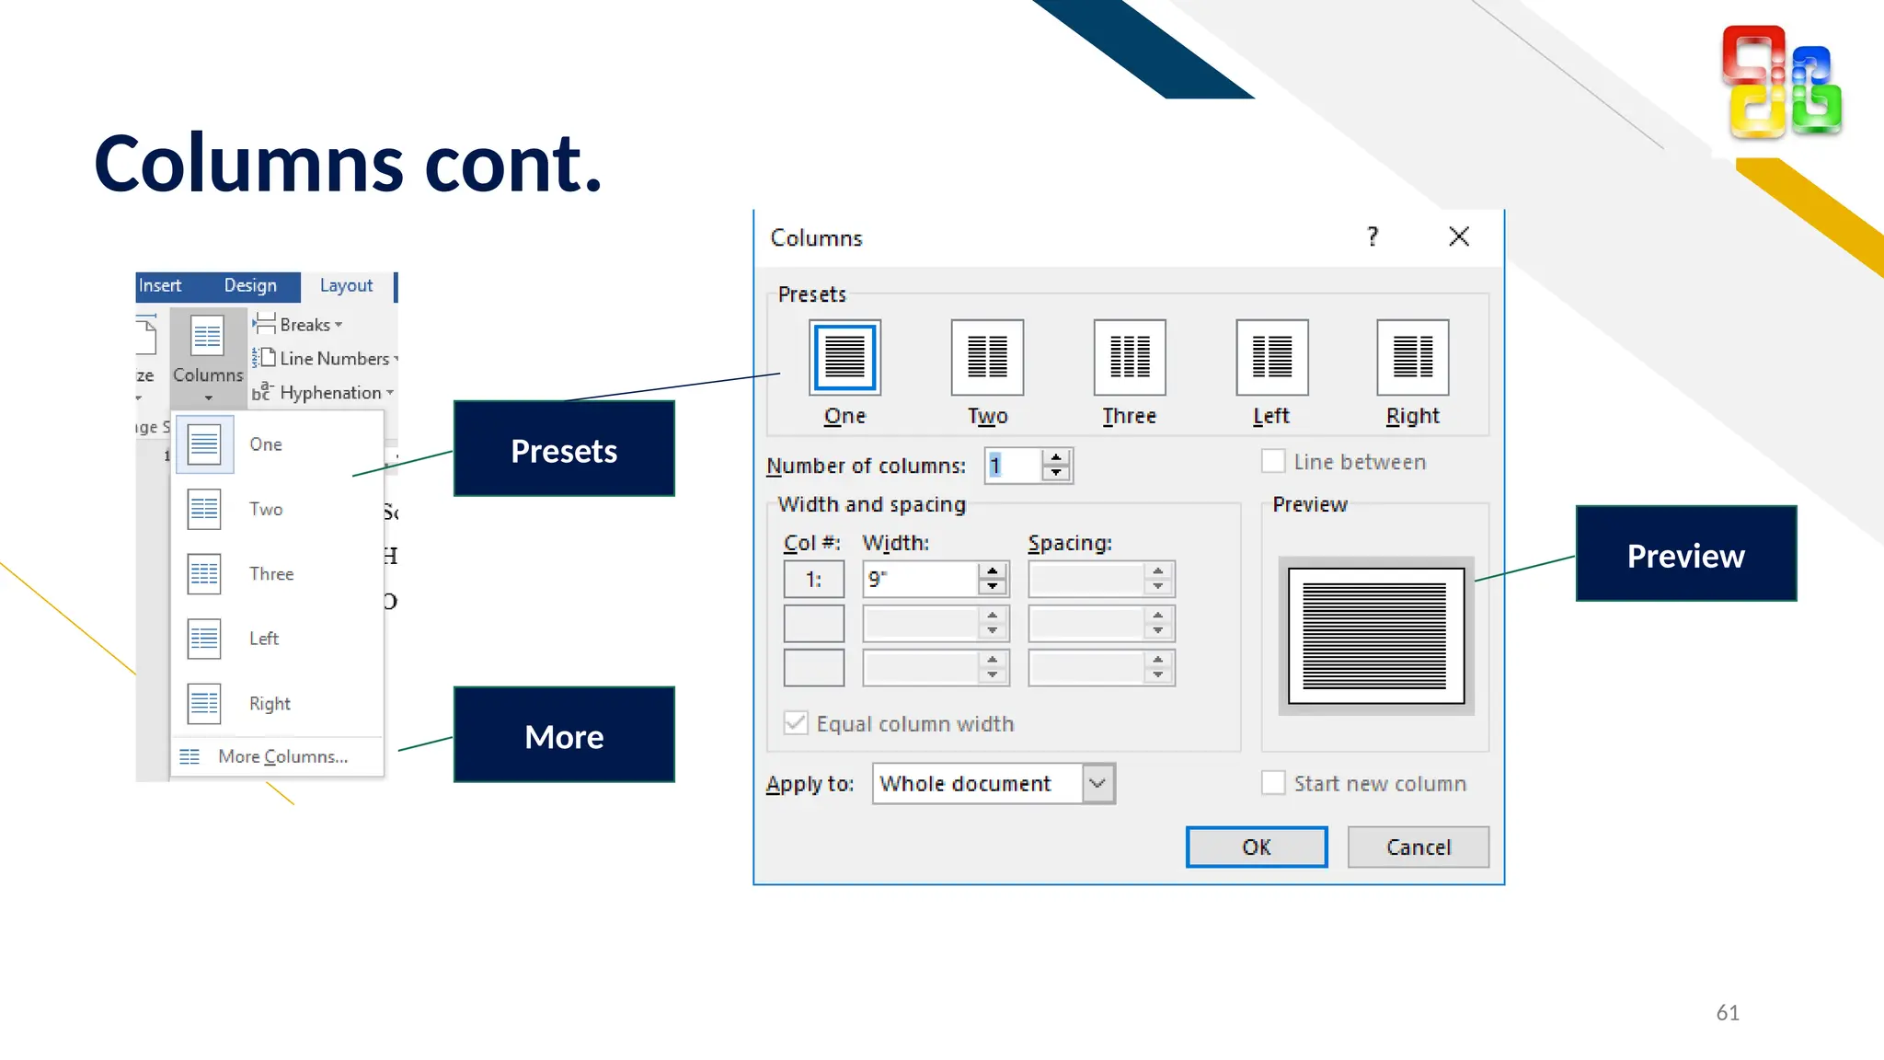
Task: Click the help question mark in dialog
Action: click(1373, 236)
